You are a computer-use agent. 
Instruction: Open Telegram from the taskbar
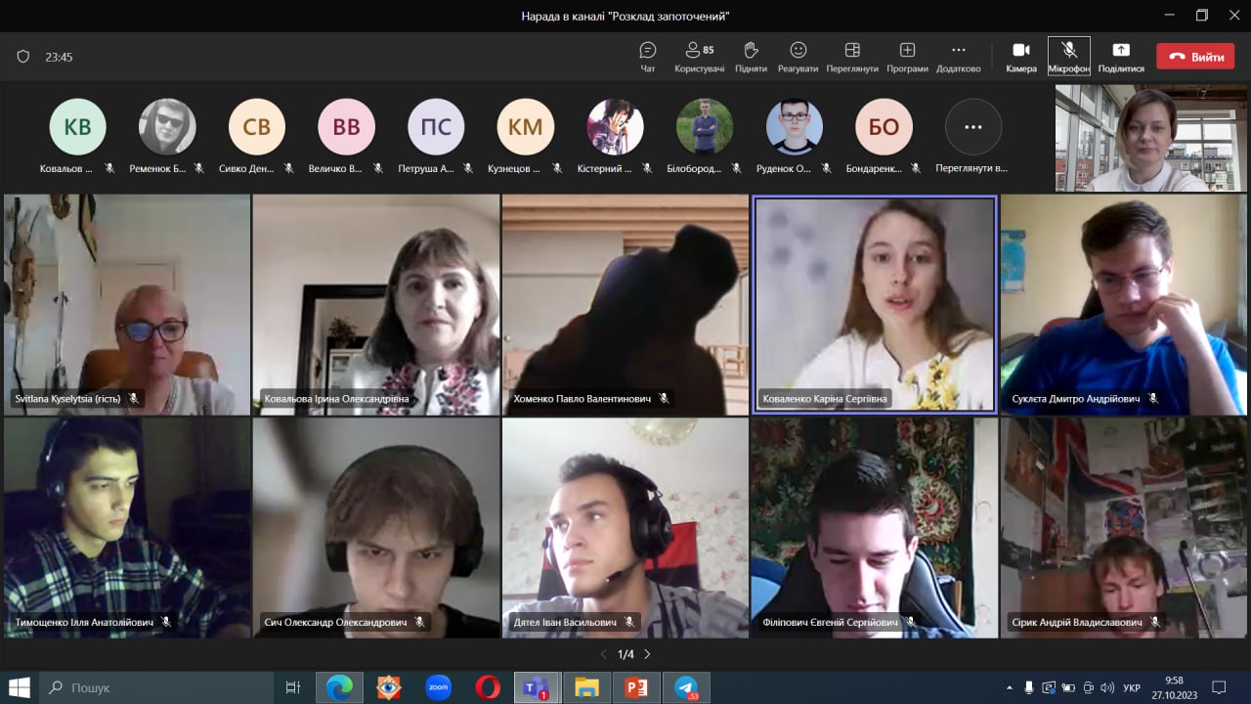(686, 687)
